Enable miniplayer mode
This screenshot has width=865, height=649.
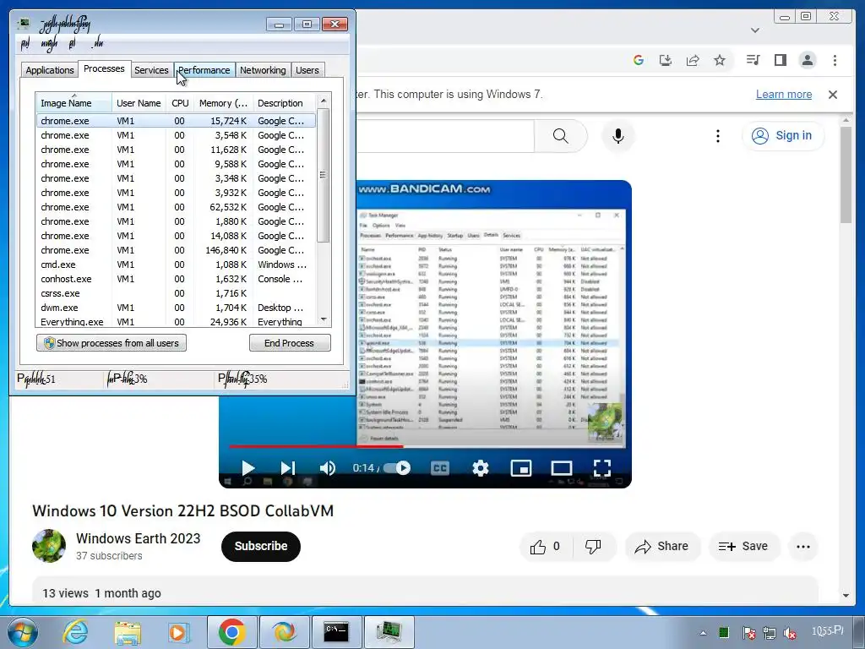520,468
